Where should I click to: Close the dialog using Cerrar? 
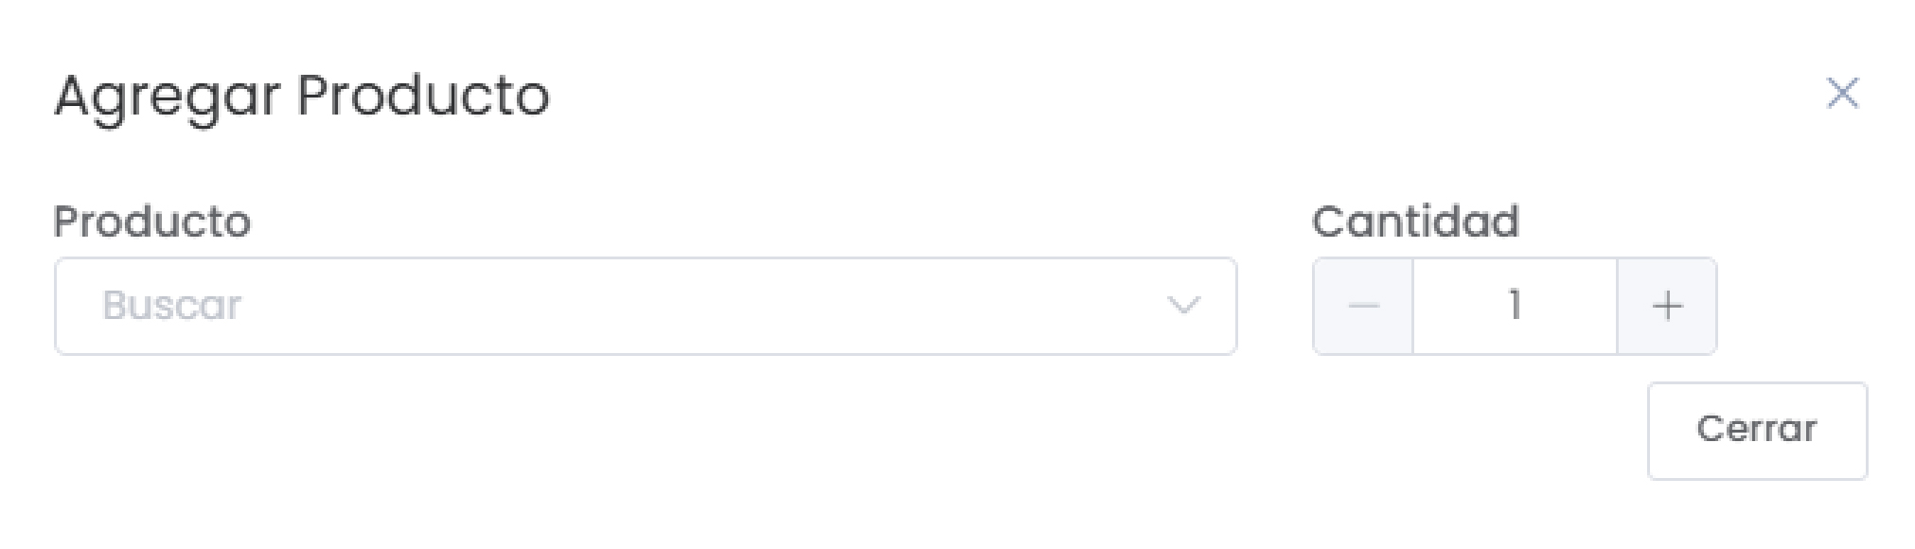[1756, 430]
